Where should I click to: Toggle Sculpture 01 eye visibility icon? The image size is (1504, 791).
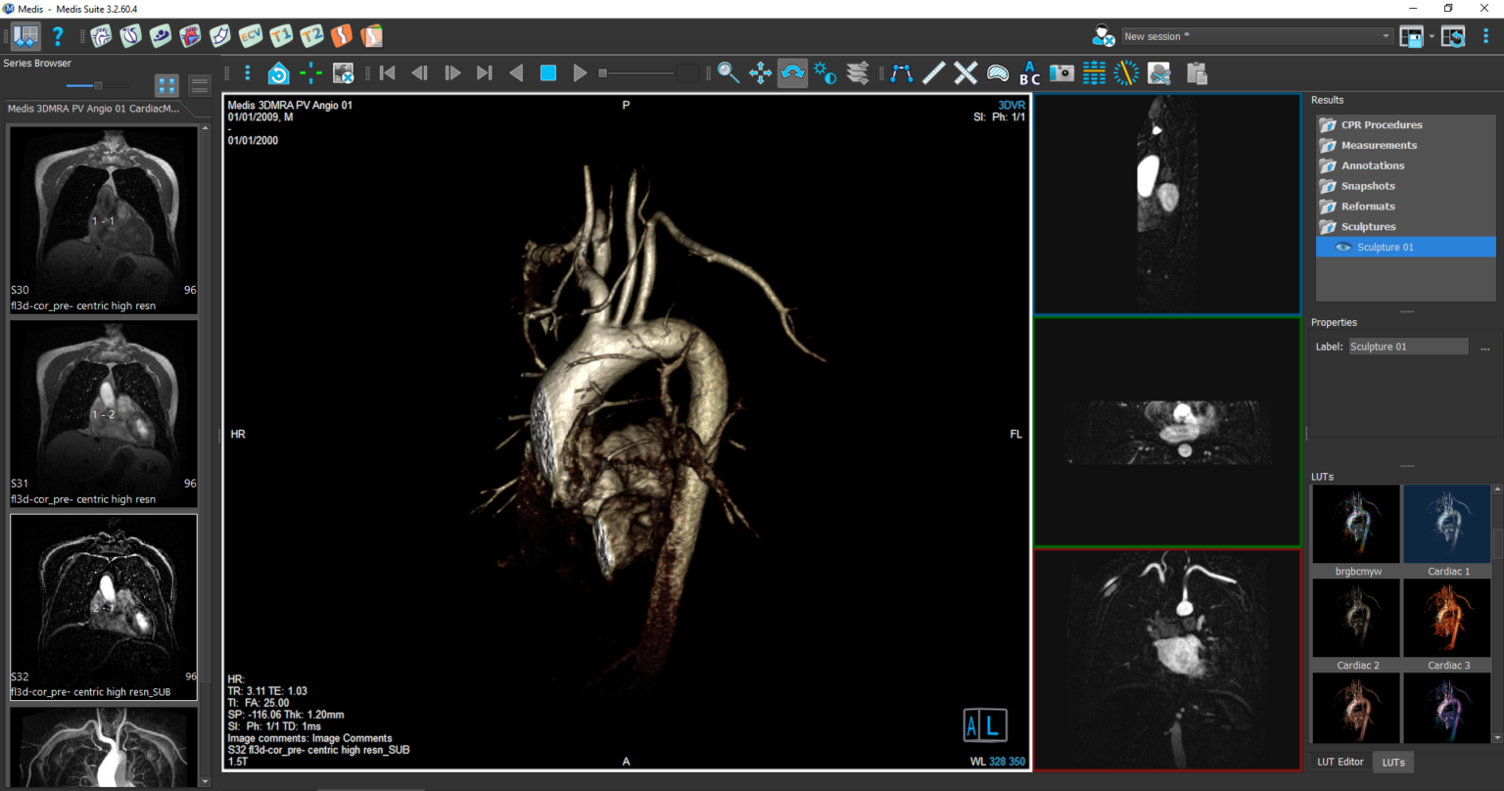[1342, 247]
